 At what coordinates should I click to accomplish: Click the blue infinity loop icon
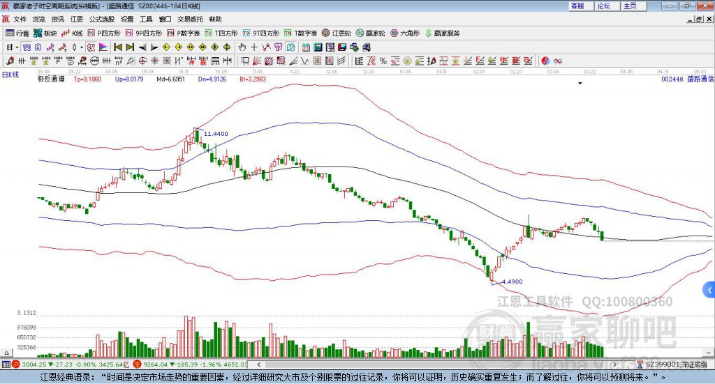(x=557, y=61)
